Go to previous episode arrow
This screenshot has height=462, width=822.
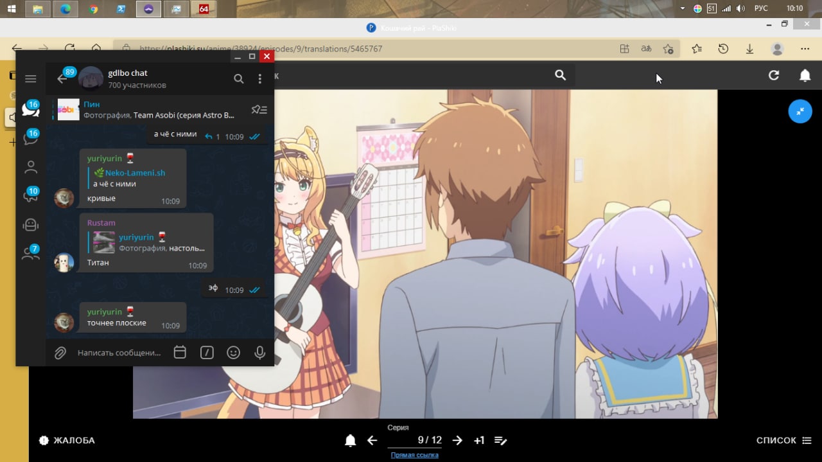coord(372,440)
